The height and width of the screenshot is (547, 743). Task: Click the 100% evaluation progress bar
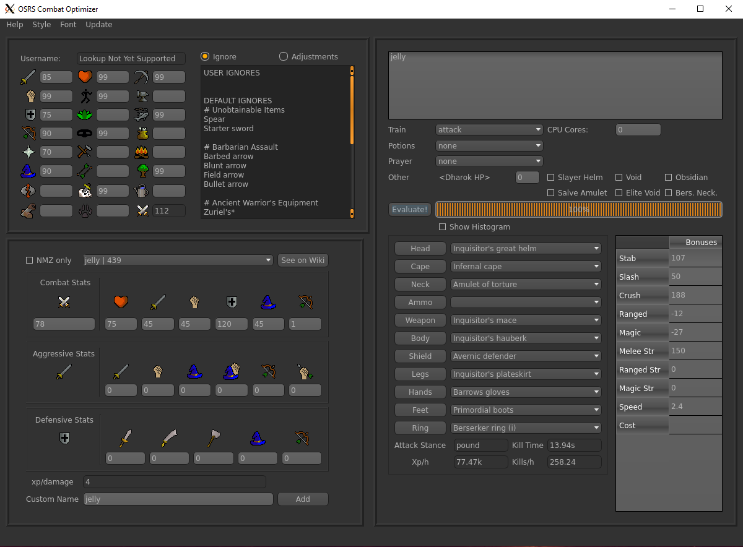coord(579,210)
